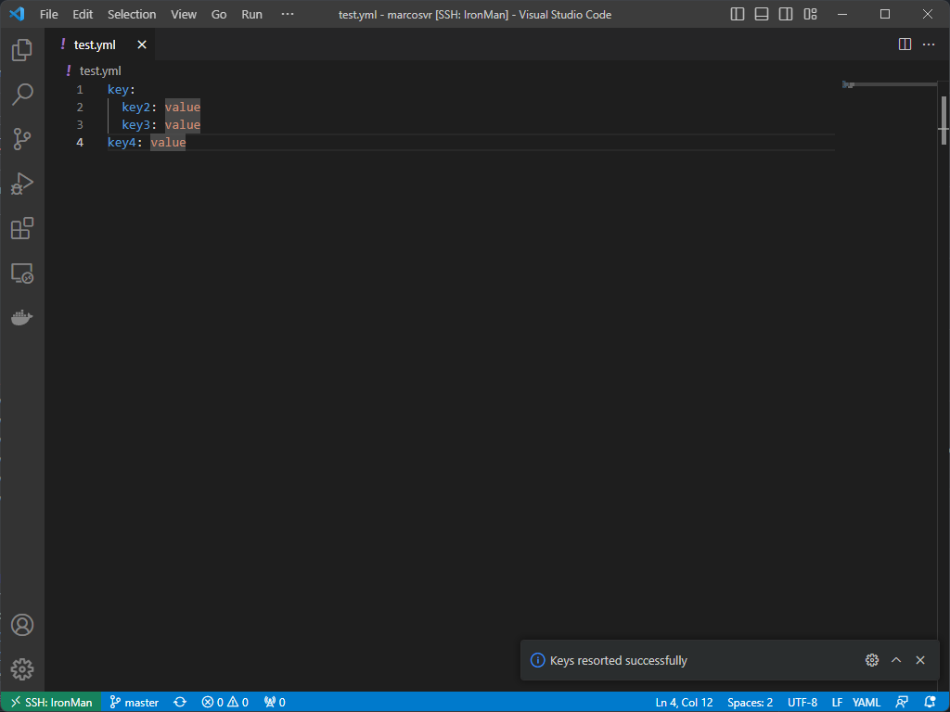Open the File menu
Viewport: 950px width, 712px height.
pos(48,14)
